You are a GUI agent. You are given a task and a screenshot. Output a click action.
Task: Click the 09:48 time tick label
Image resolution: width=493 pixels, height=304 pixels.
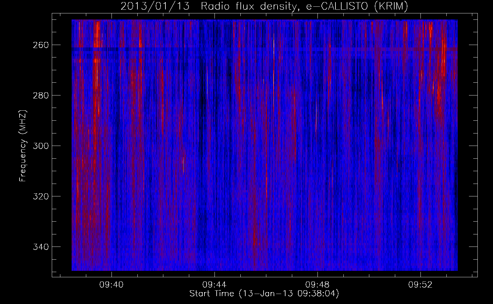pyautogui.click(x=317, y=285)
